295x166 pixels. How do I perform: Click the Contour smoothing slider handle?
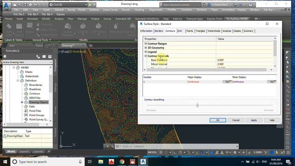[197, 105]
